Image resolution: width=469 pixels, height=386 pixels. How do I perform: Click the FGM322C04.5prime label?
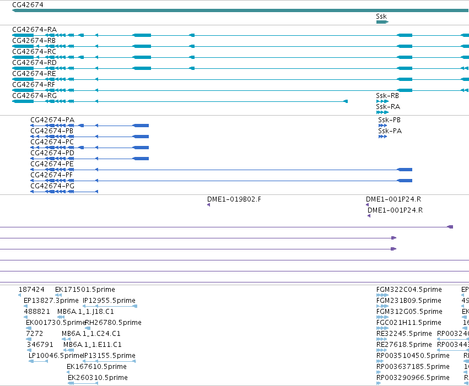pos(409,290)
